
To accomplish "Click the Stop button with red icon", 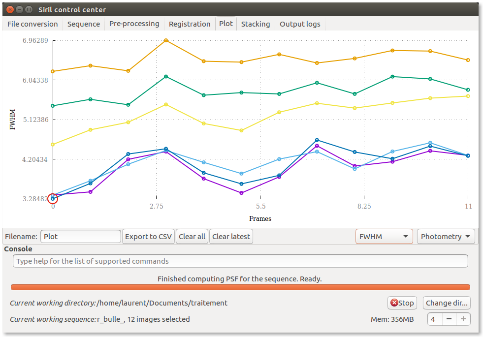I will (x=402, y=303).
